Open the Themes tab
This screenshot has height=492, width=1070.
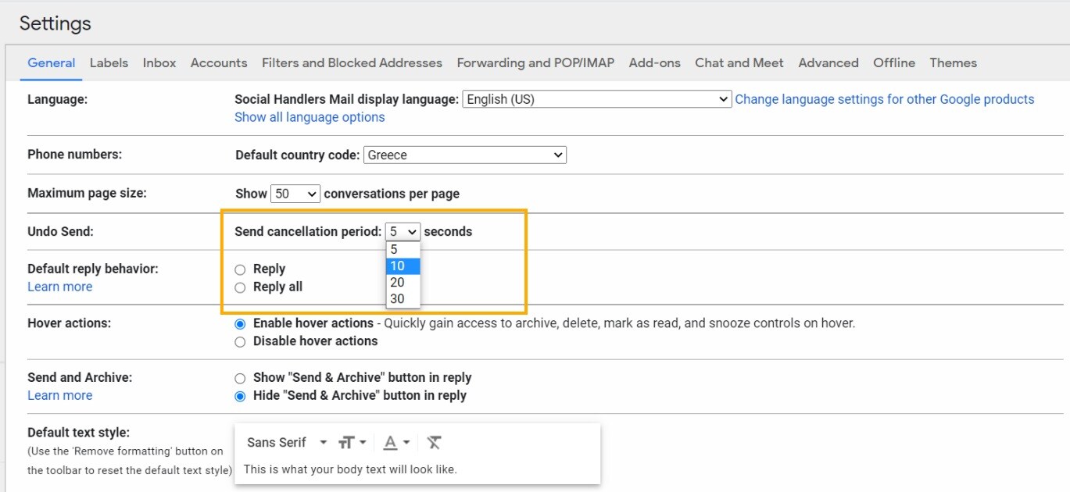[953, 62]
